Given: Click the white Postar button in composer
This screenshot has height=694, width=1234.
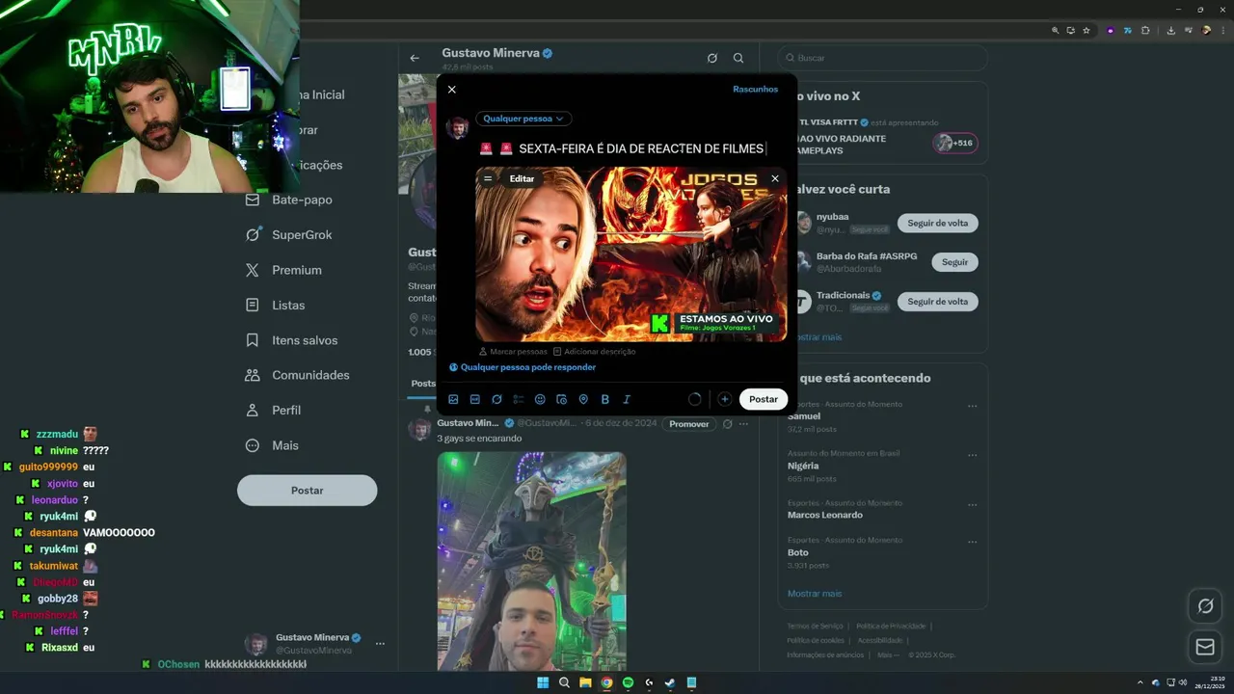Looking at the screenshot, I should pos(764,399).
